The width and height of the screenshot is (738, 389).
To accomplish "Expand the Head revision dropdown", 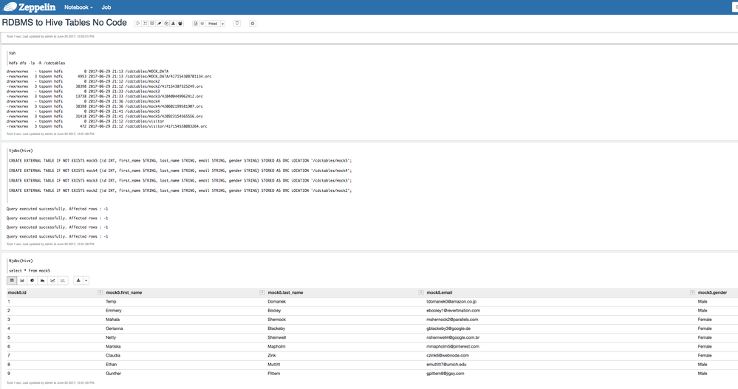I will click(222, 24).
